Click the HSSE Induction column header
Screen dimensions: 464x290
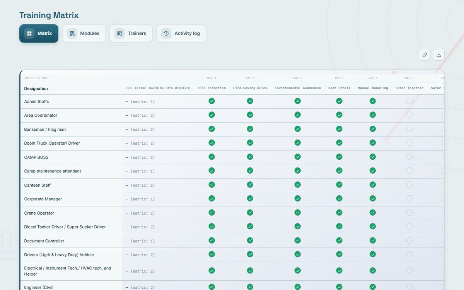tap(212, 88)
